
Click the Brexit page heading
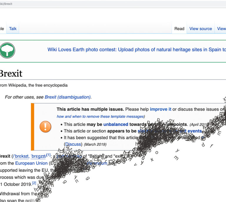pyautogui.click(x=11, y=73)
